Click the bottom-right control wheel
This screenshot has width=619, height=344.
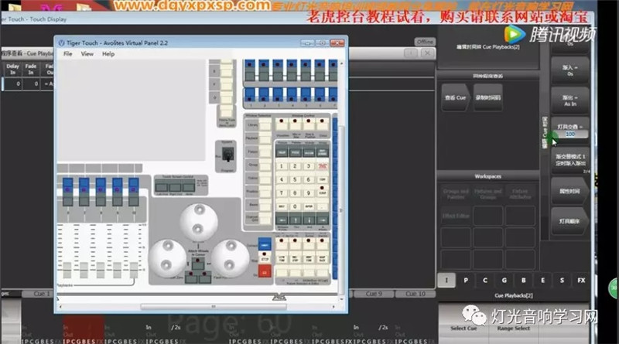231,258
